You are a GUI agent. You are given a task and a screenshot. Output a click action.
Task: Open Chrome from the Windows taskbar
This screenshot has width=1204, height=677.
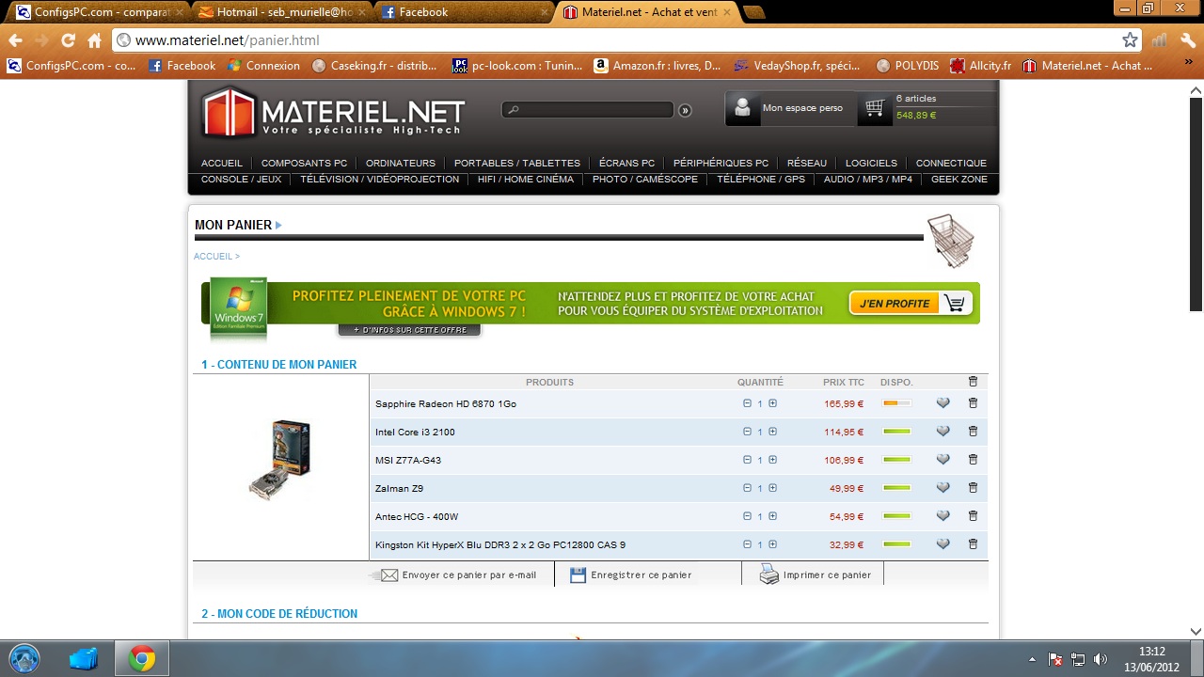pos(142,658)
